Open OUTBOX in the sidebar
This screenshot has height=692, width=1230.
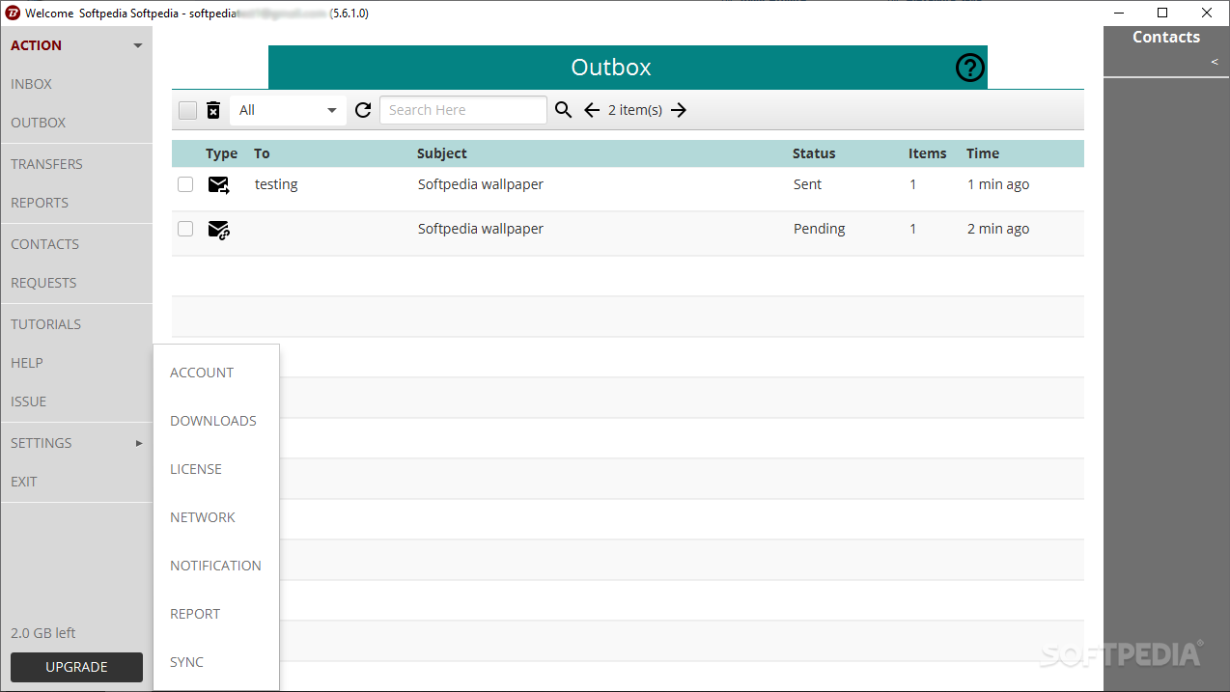tap(39, 123)
